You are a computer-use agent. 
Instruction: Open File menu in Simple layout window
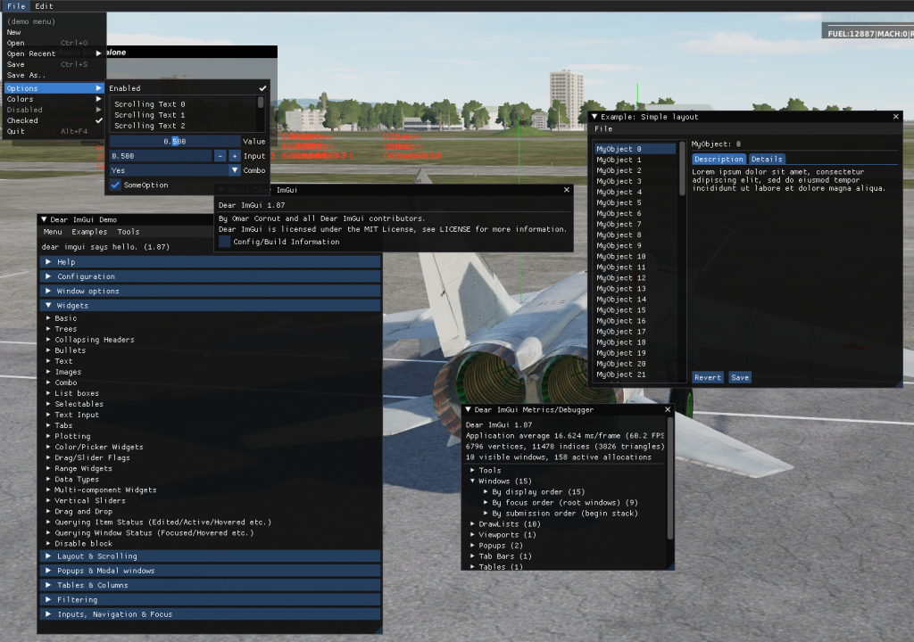coord(603,128)
